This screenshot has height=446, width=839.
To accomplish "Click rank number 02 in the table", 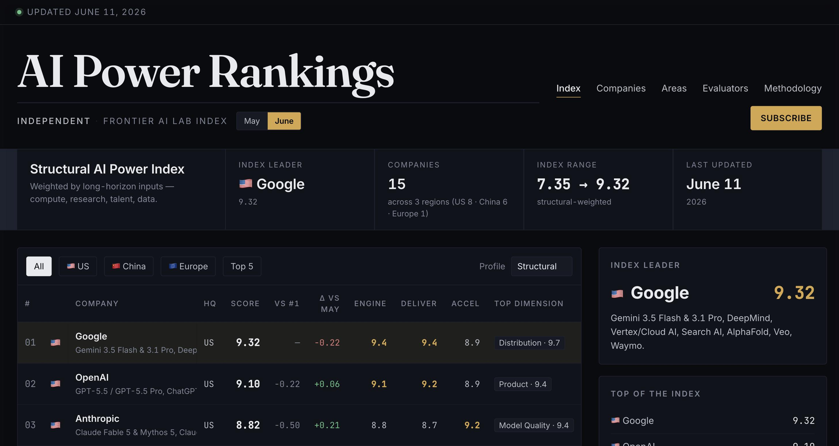I will [x=30, y=384].
